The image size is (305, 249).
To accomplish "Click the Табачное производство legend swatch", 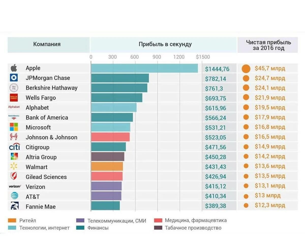I will pos(158,228).
